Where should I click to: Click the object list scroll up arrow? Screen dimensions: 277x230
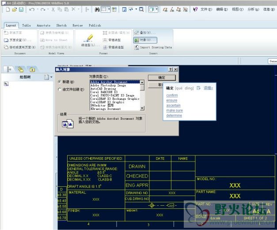pos(142,82)
